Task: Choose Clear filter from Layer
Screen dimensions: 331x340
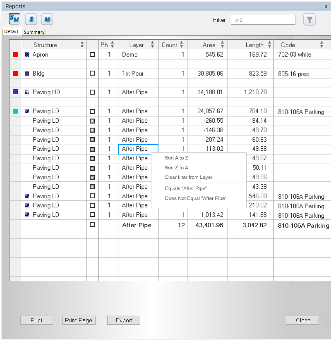Action: click(x=189, y=177)
